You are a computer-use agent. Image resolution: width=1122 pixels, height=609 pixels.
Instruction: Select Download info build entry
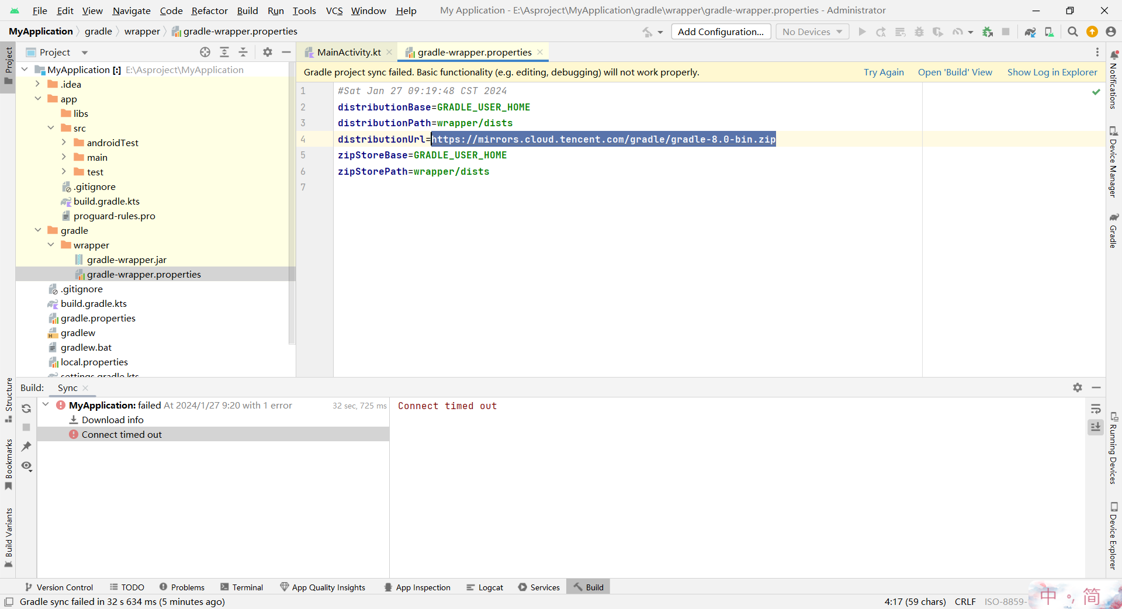[213, 420]
